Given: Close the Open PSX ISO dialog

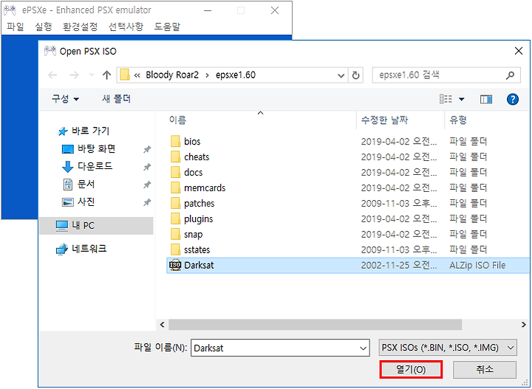Looking at the screenshot, I should click(519, 51).
